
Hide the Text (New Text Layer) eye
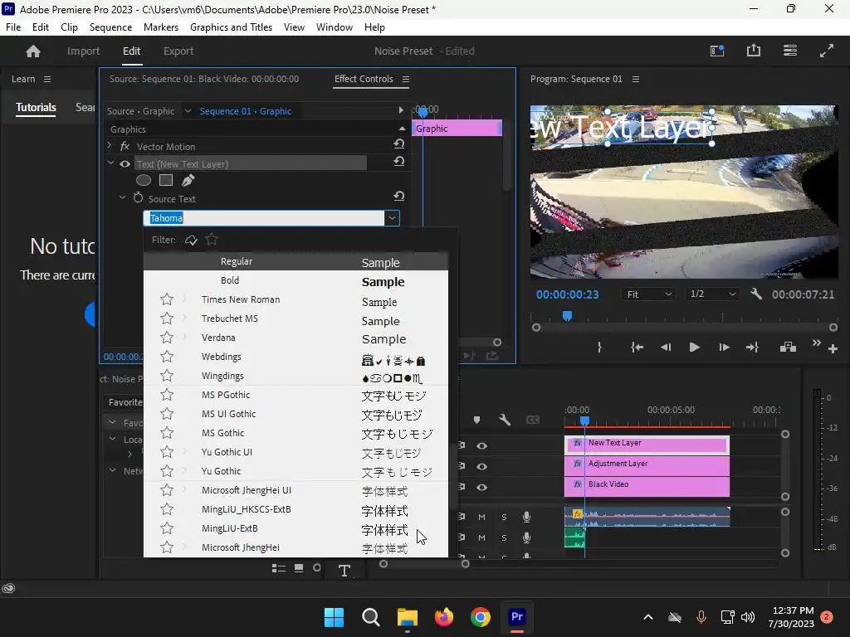(125, 164)
